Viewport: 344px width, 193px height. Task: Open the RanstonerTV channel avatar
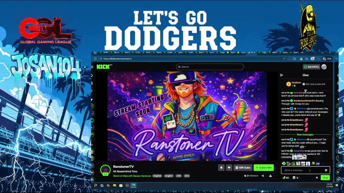(x=105, y=170)
